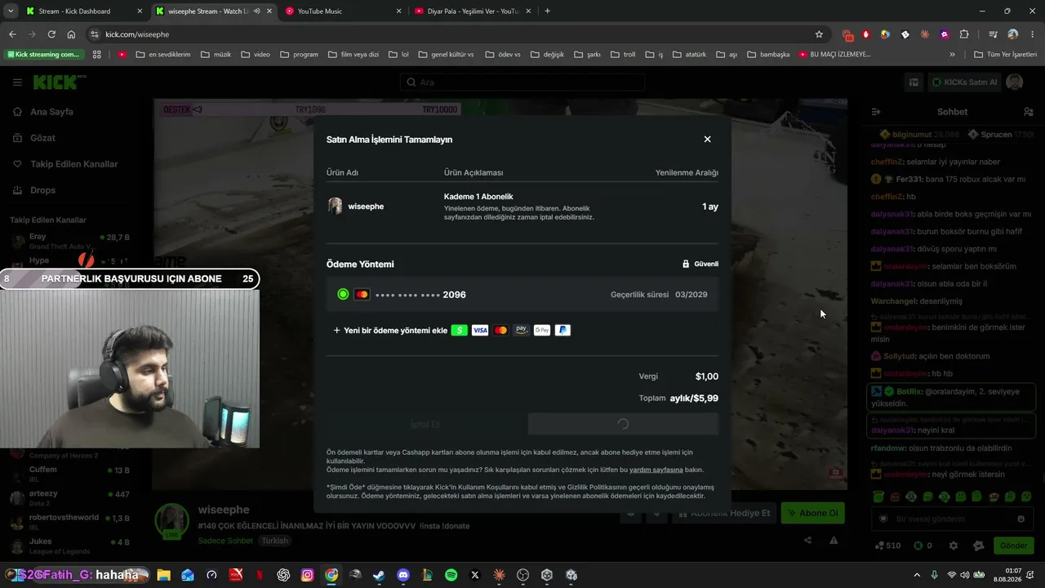Choose the PayPal payment icon
This screenshot has width=1045, height=588.
[x=563, y=330]
